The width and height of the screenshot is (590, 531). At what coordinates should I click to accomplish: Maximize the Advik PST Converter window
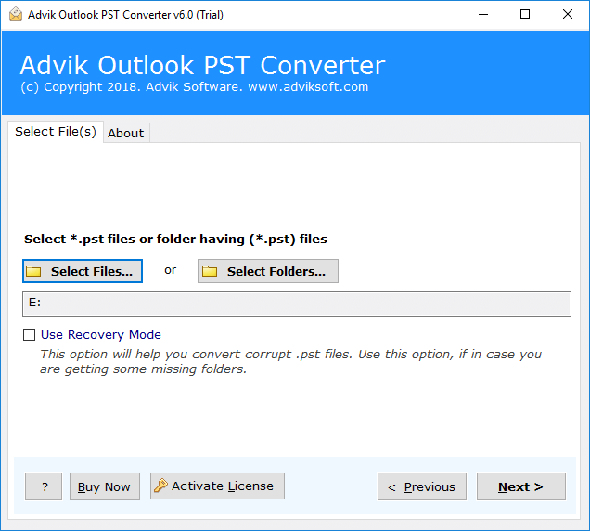(x=525, y=14)
